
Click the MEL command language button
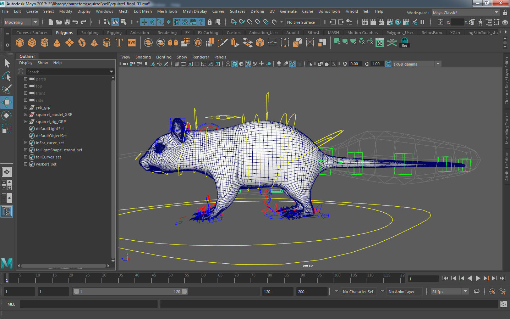(x=11, y=304)
